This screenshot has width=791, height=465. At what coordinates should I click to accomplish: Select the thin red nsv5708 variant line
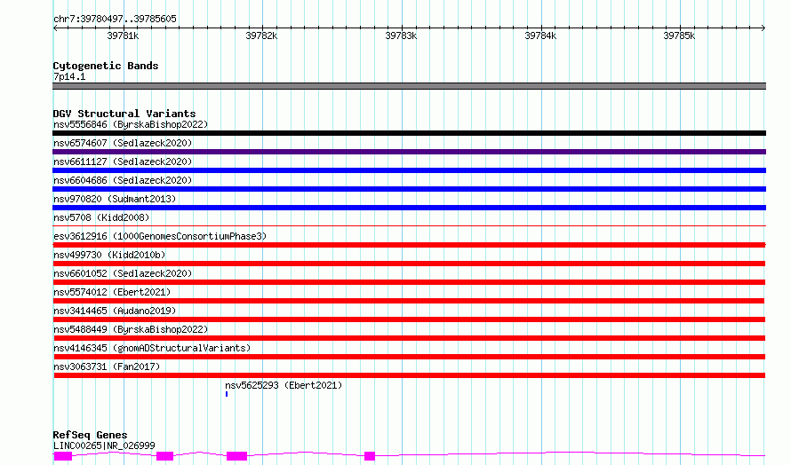[409, 225]
